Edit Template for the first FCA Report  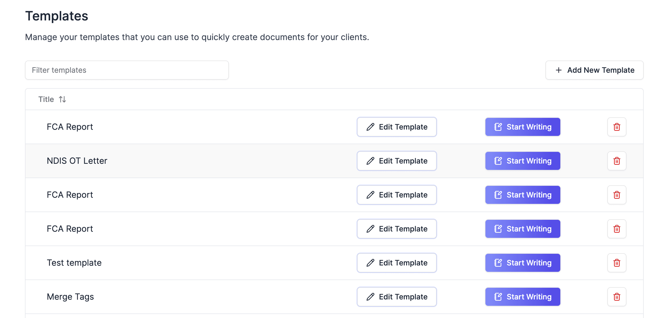click(x=397, y=127)
